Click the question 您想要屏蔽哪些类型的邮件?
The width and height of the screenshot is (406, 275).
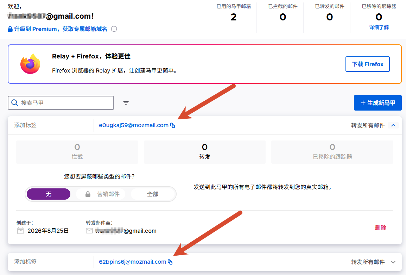coord(100,176)
